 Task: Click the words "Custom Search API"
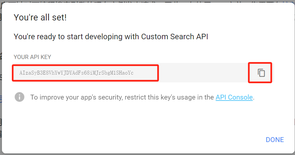coord(174,37)
